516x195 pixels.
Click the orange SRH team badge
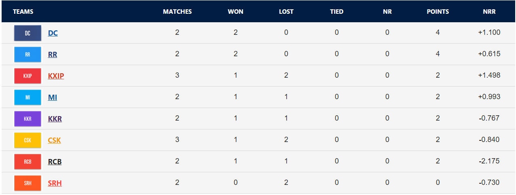click(x=27, y=183)
